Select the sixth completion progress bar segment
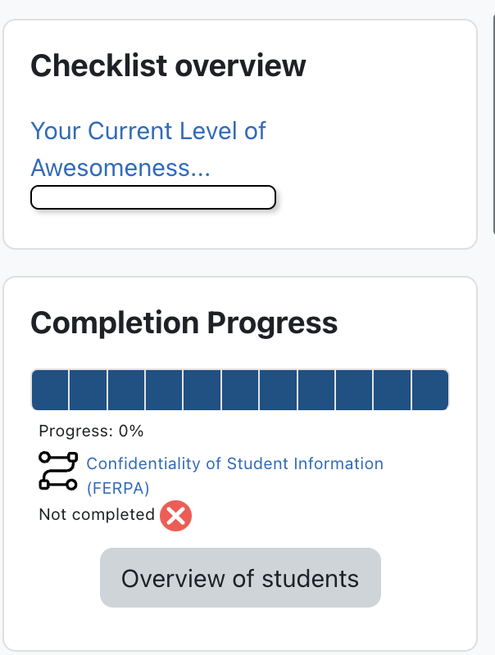495x655 pixels. (x=240, y=390)
